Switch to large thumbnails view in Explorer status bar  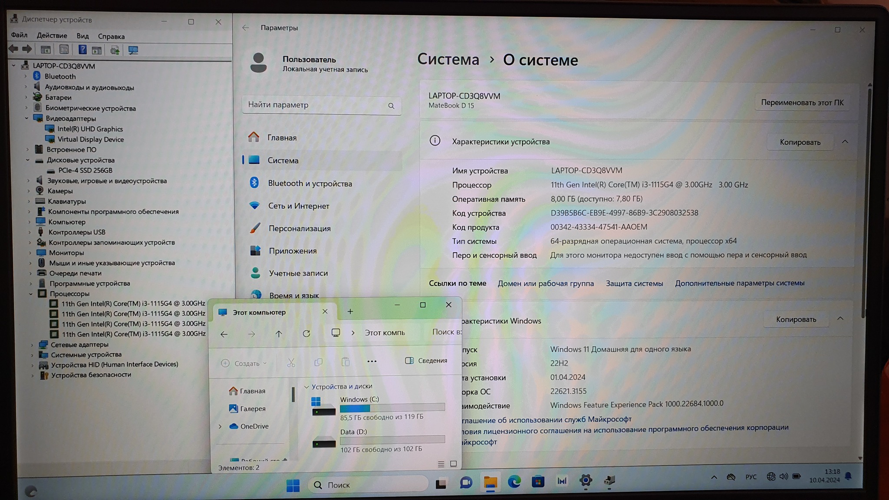(454, 464)
